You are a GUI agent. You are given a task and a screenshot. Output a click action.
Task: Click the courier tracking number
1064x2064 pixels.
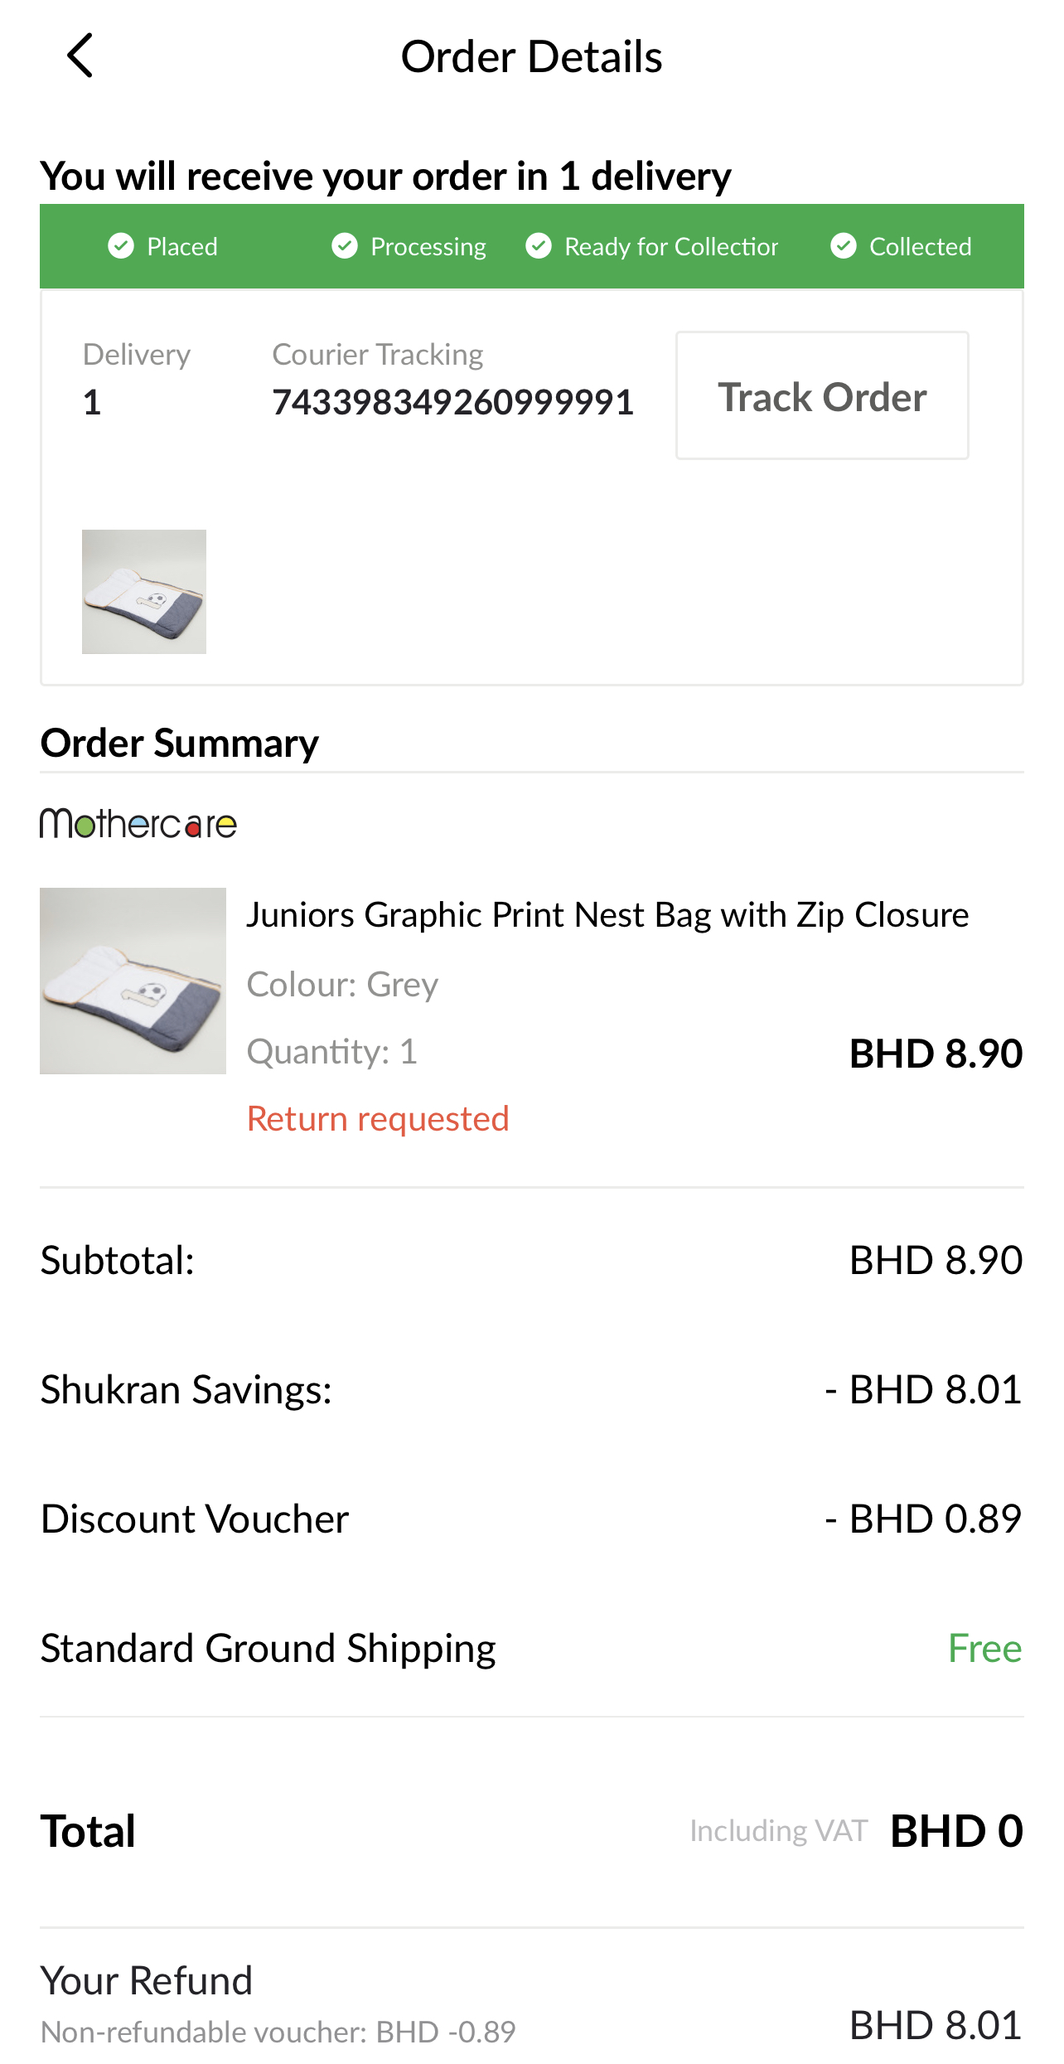tap(452, 403)
